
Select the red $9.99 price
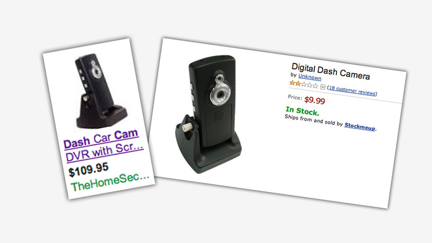[315, 100]
